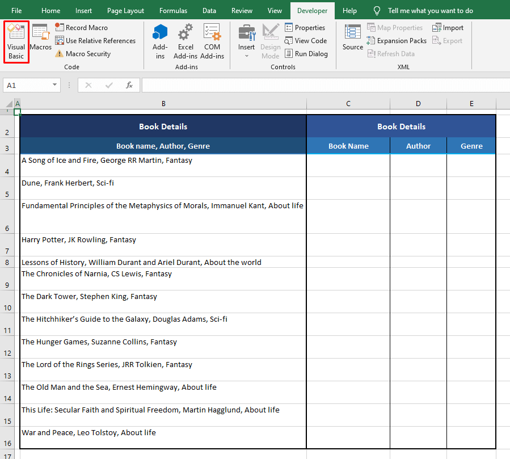
Task: View Code for the sheet
Action: point(306,40)
